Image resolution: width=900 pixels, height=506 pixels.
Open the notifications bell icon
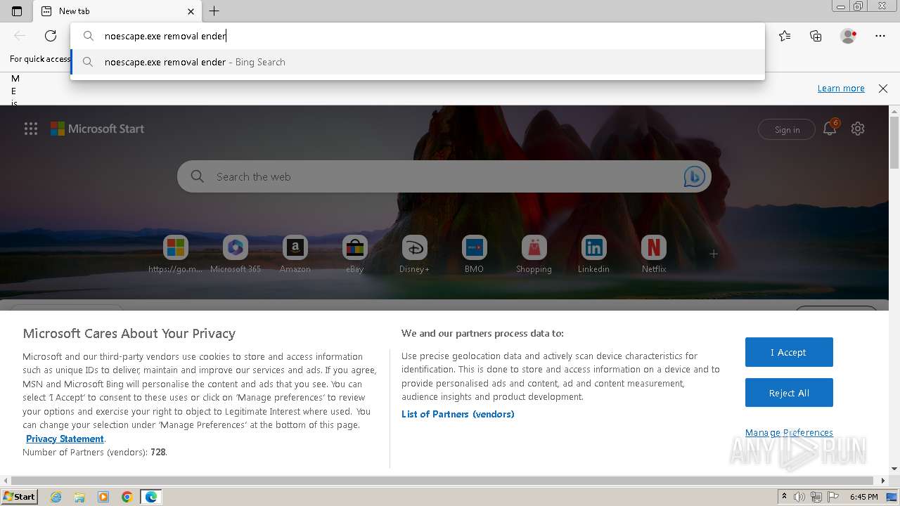click(x=830, y=129)
